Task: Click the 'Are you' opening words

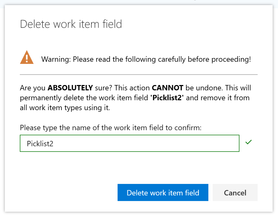Action: [33, 88]
